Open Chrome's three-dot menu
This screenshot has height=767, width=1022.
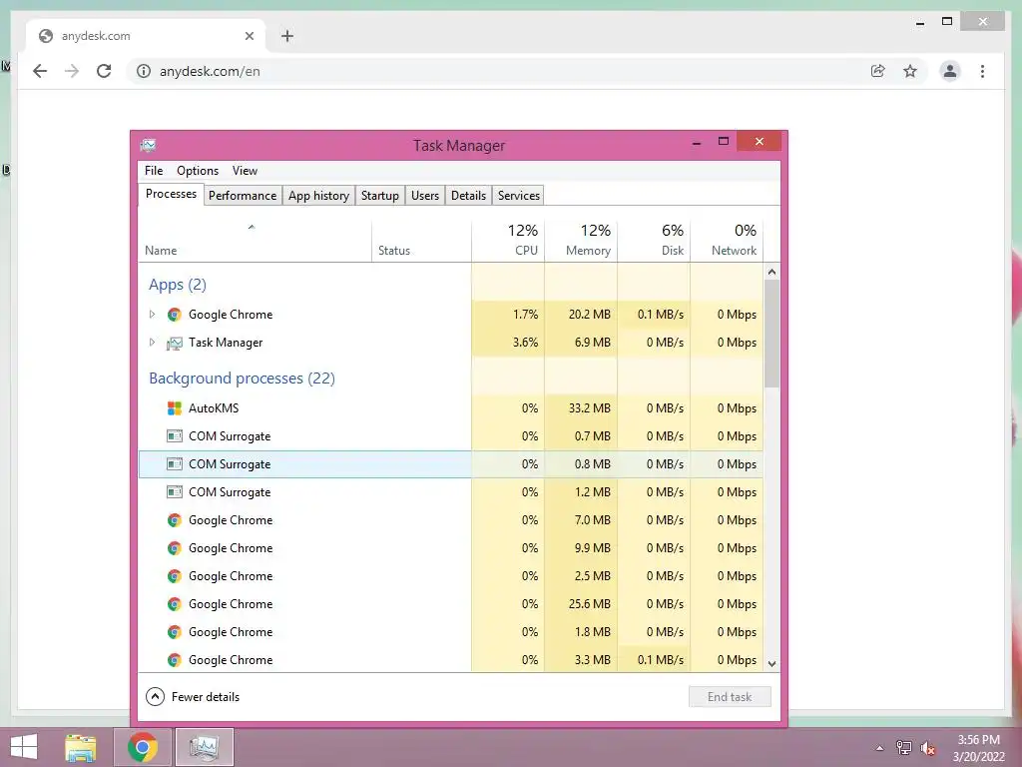click(x=982, y=71)
